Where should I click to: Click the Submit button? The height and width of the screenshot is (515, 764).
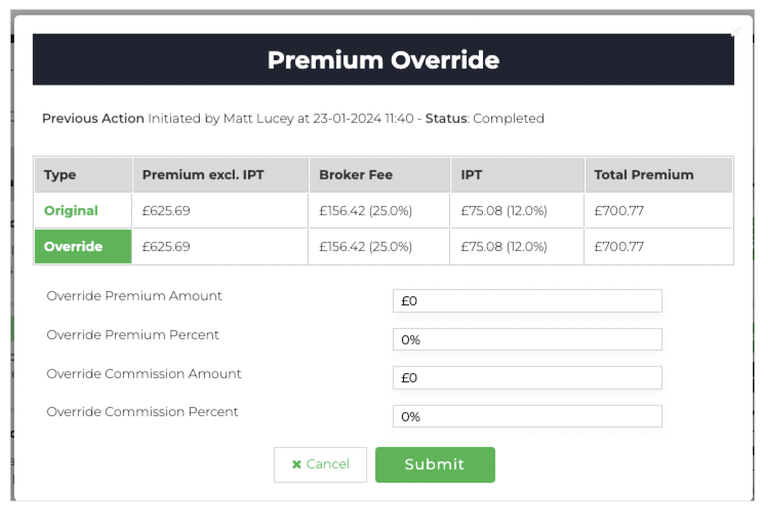[435, 464]
